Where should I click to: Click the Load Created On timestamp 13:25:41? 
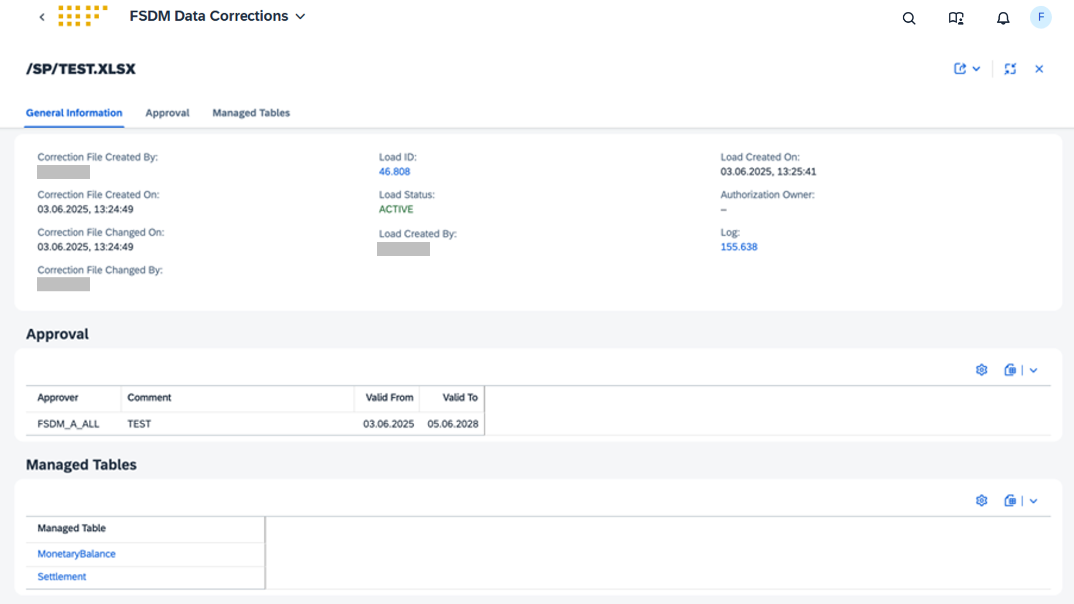(768, 171)
